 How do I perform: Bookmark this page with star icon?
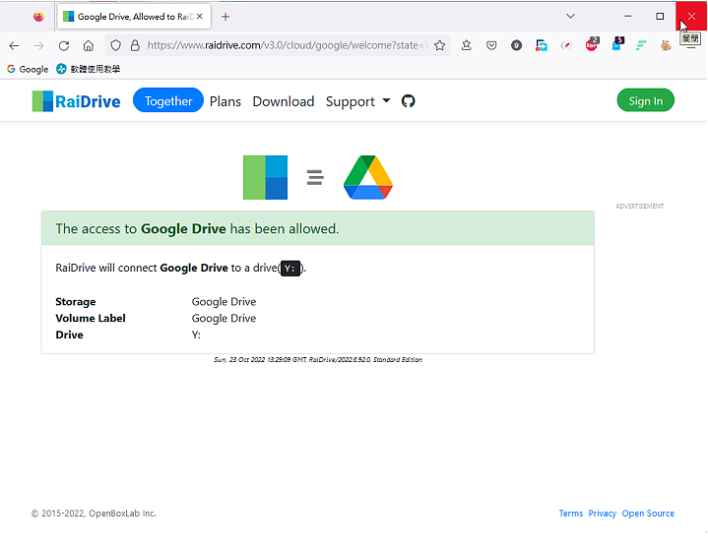pyautogui.click(x=440, y=45)
